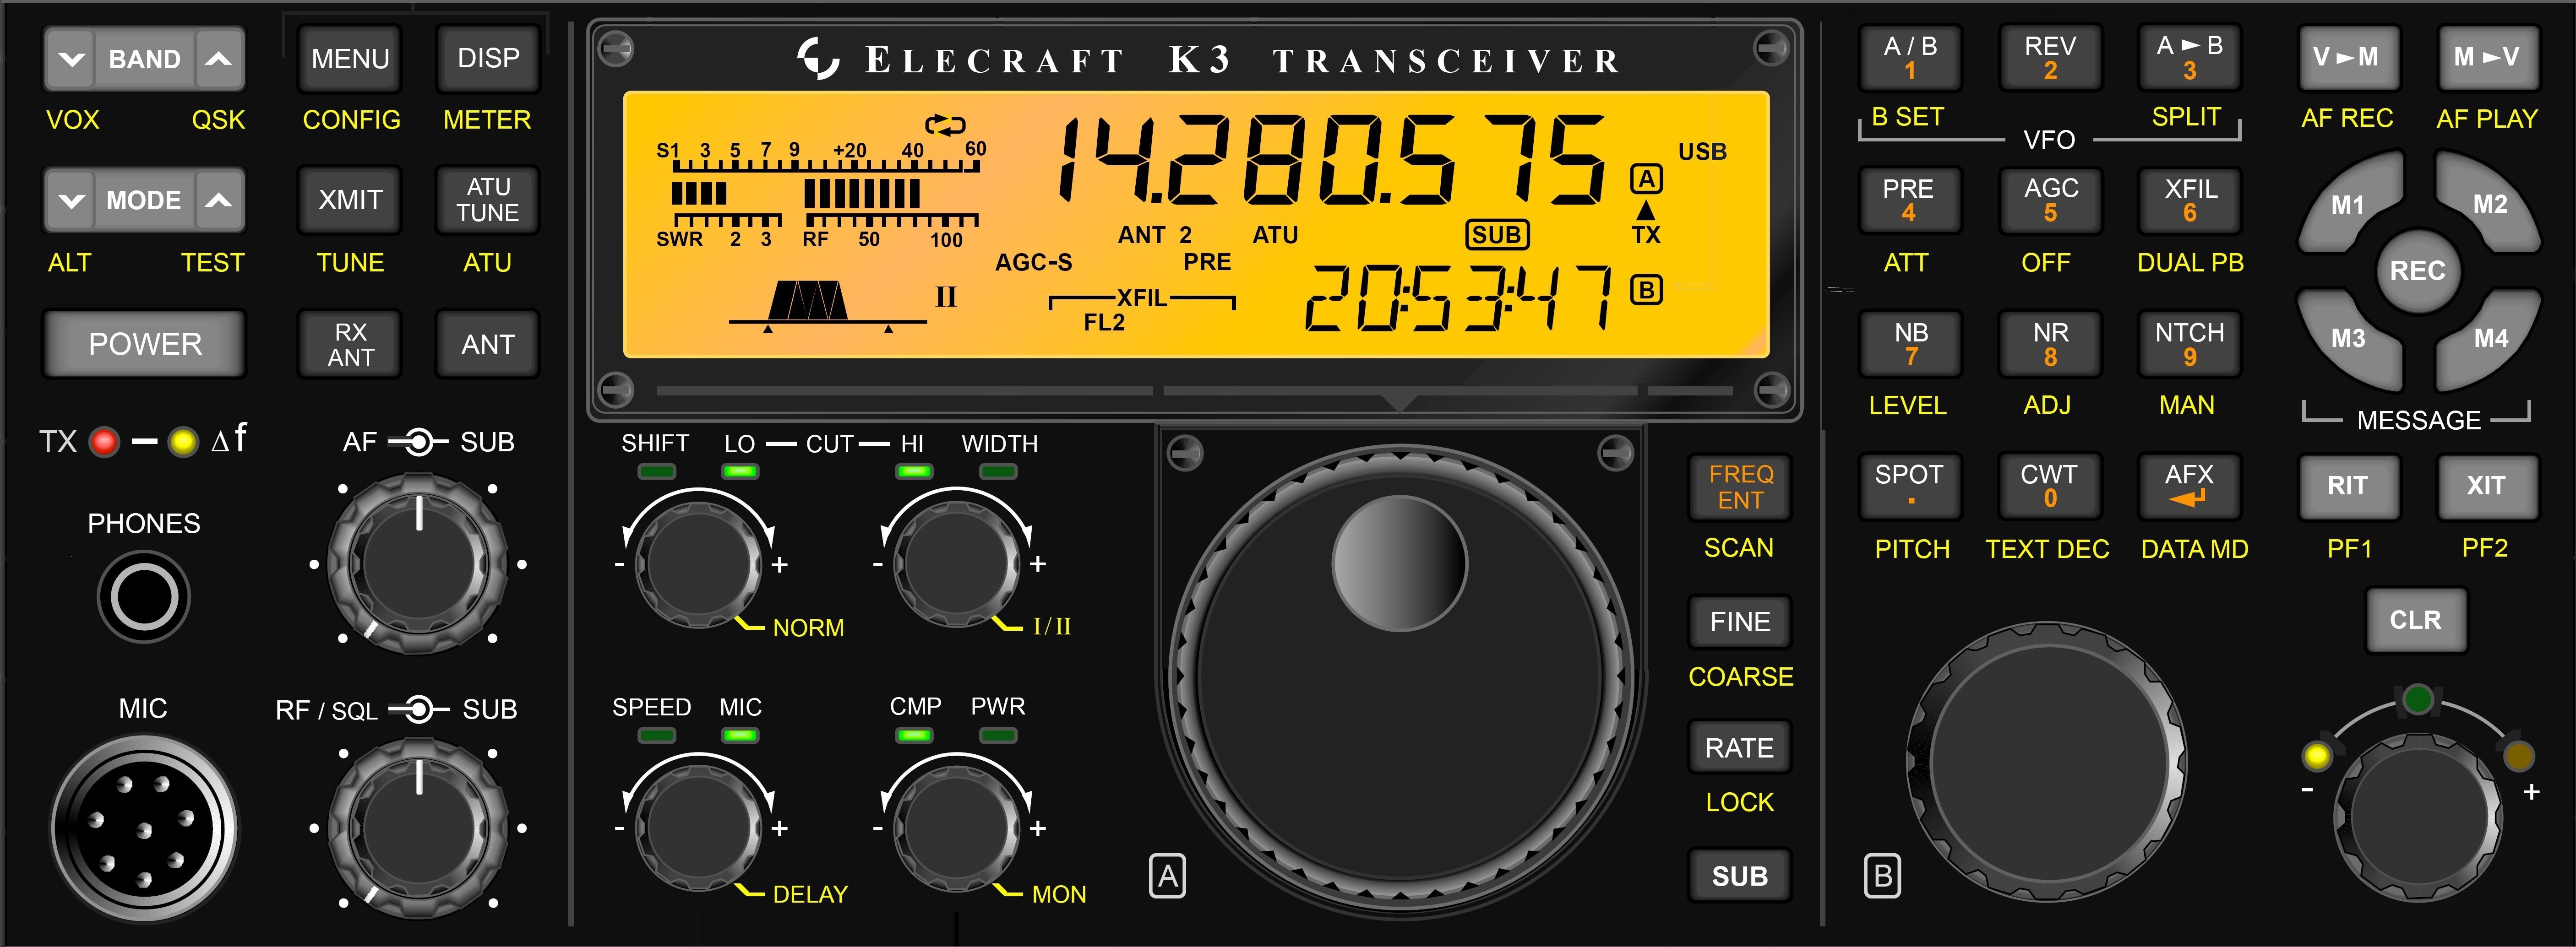Click the lit LED under CMP

point(914,735)
